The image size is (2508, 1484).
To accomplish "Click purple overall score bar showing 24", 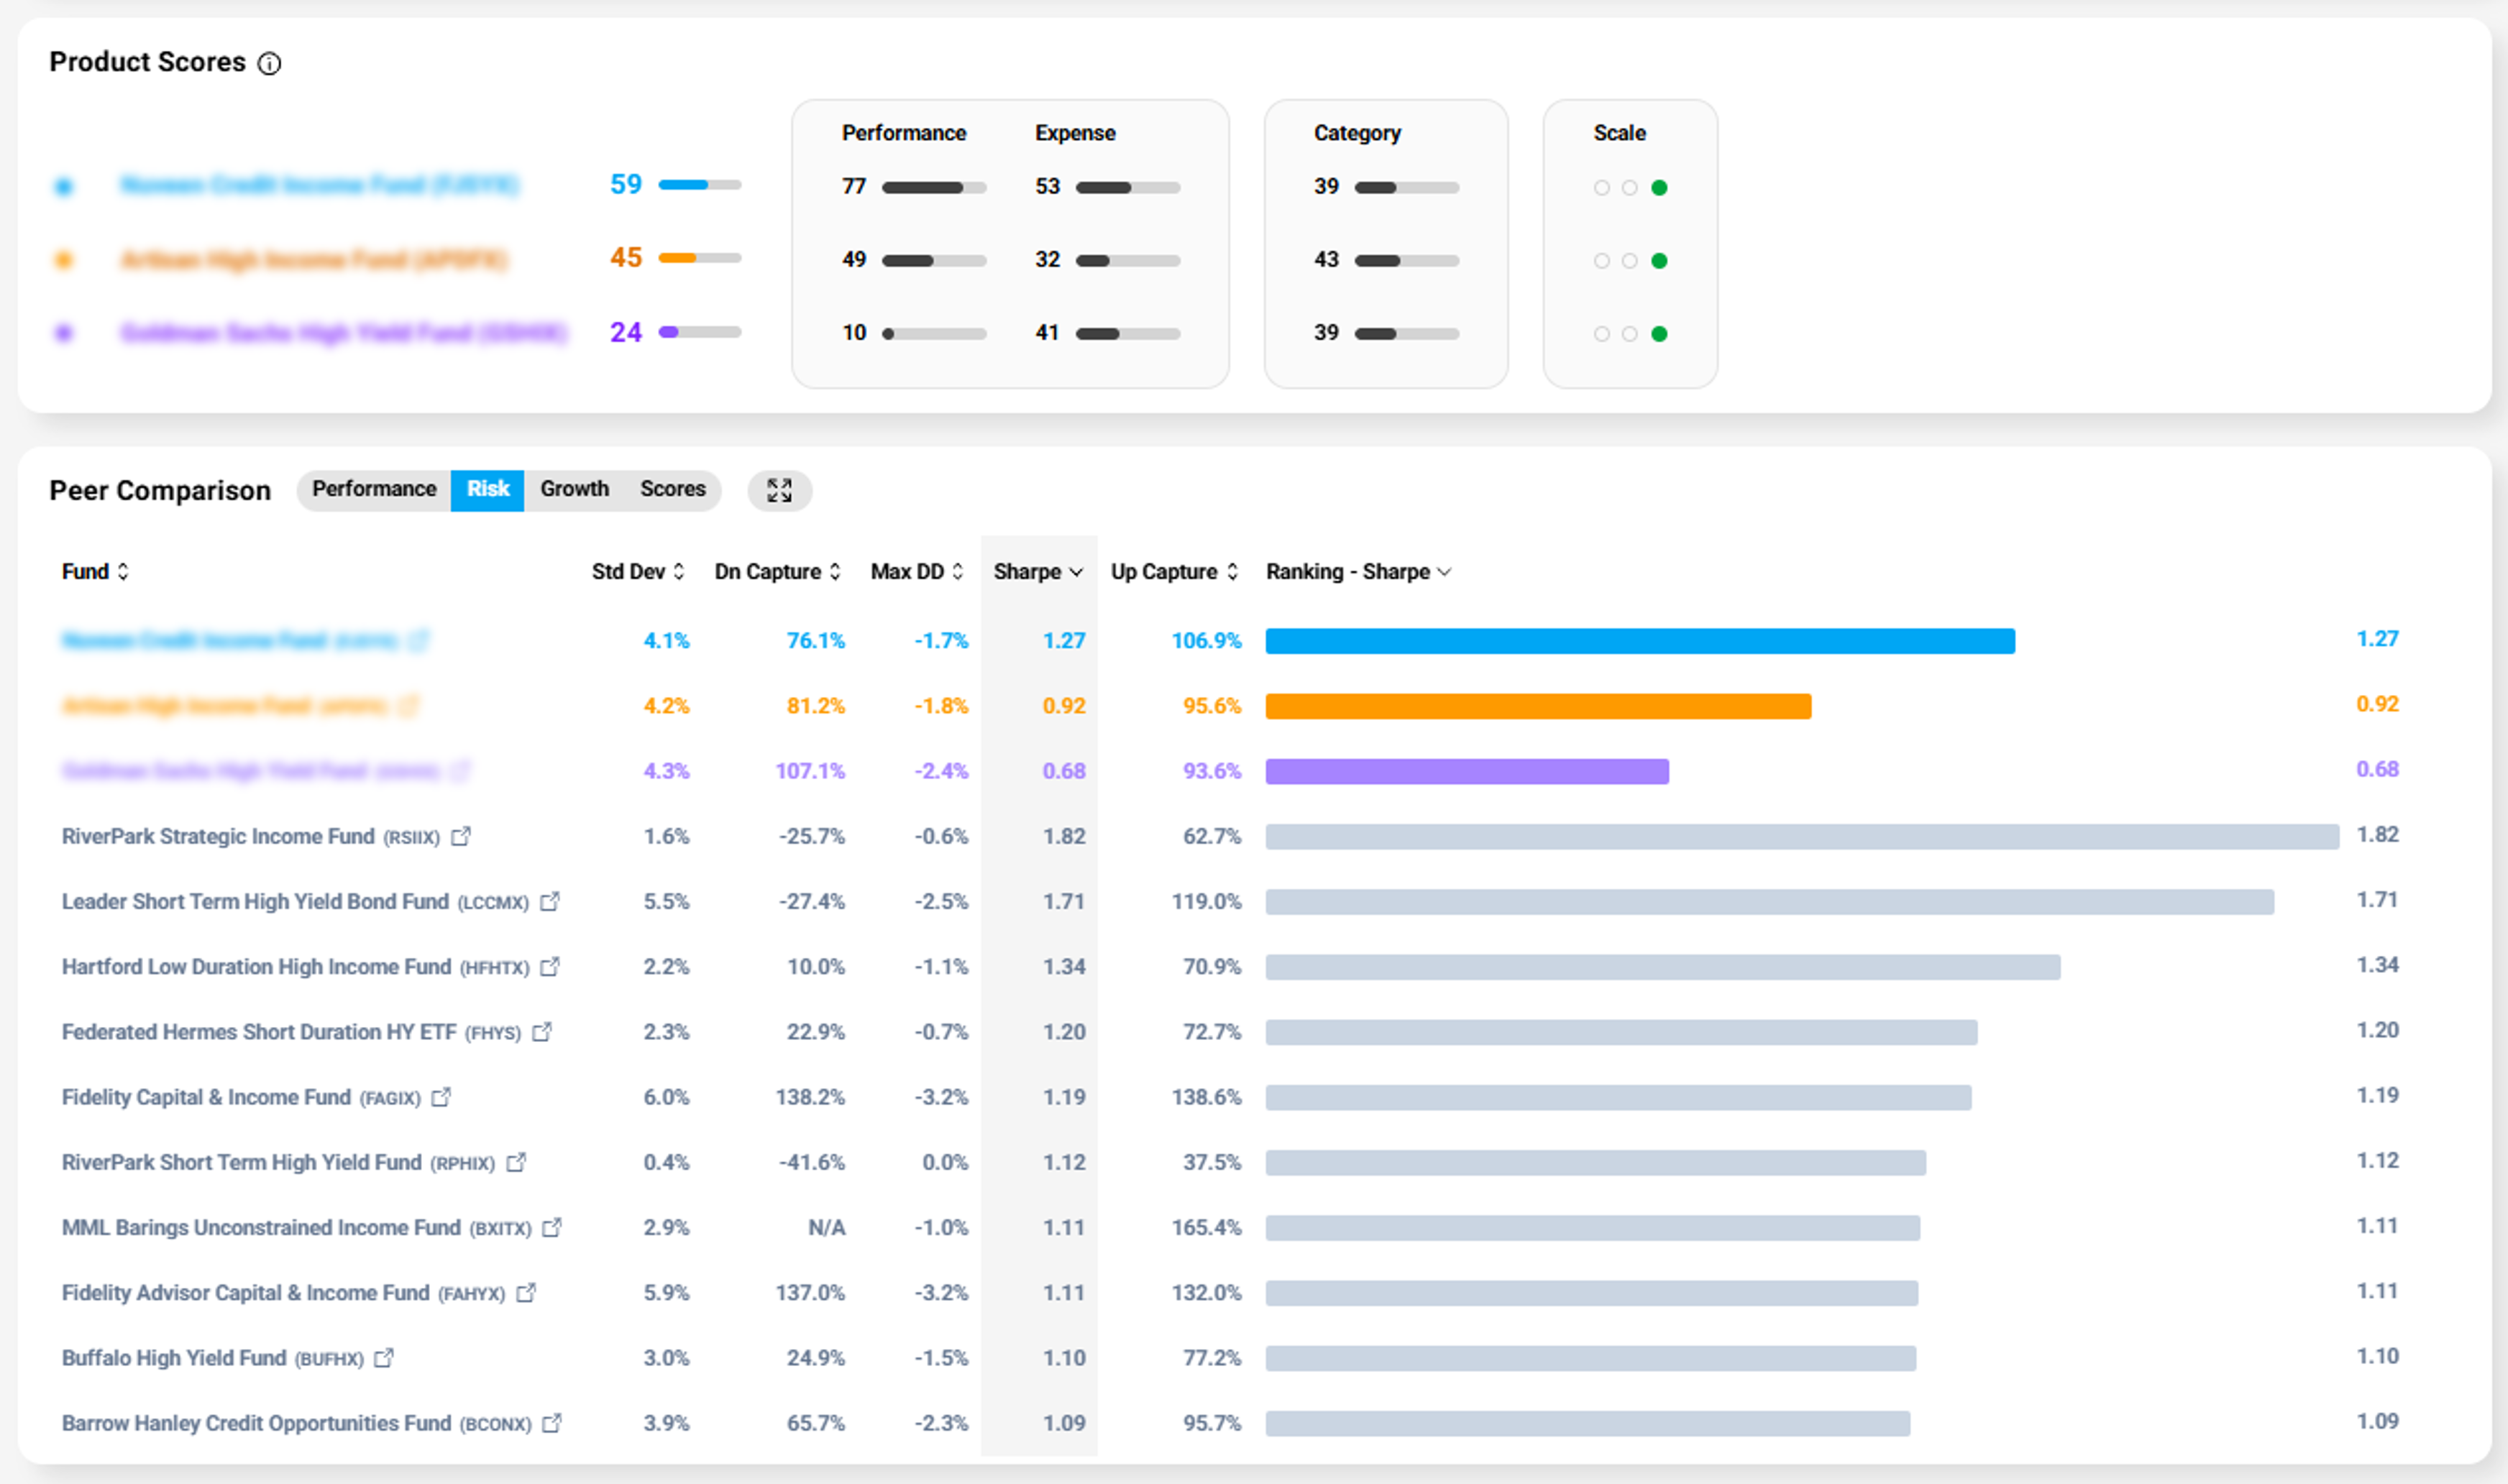I will (700, 332).
